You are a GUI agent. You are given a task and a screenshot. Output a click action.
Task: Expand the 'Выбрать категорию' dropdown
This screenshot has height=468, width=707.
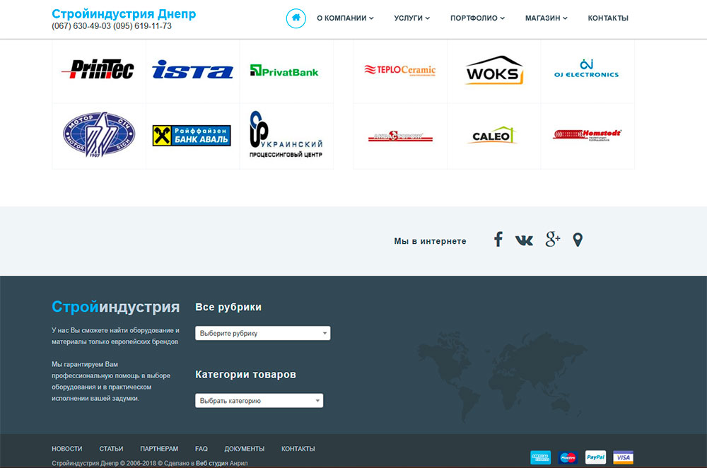tap(259, 401)
